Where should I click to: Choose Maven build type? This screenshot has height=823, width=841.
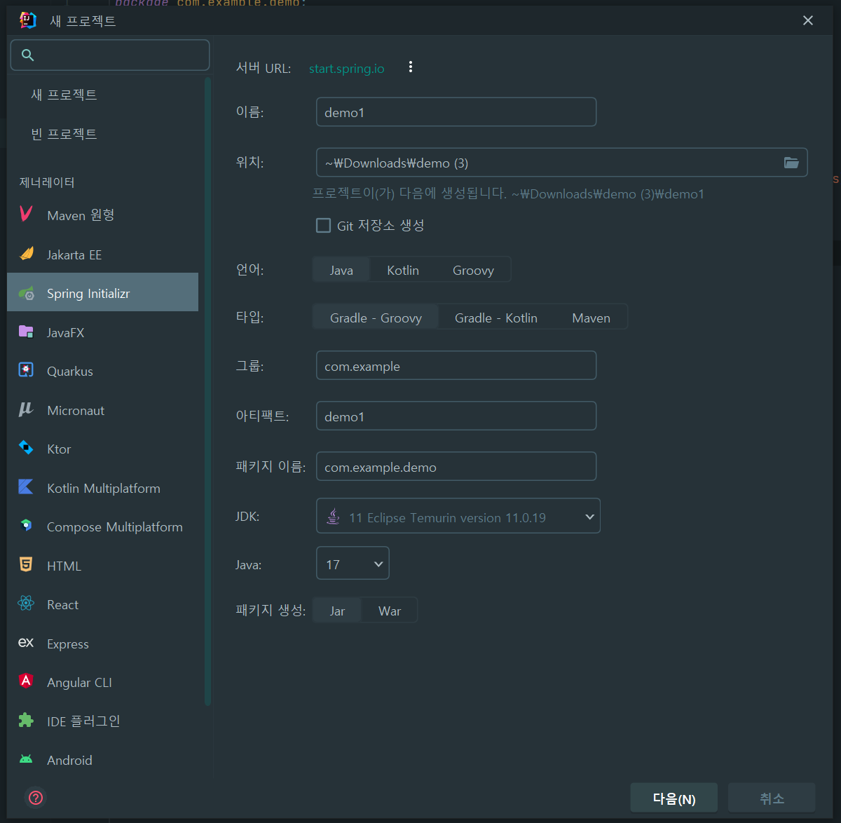click(591, 318)
